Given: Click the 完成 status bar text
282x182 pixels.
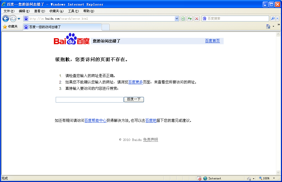Looking at the screenshot, I should [x=5, y=178].
